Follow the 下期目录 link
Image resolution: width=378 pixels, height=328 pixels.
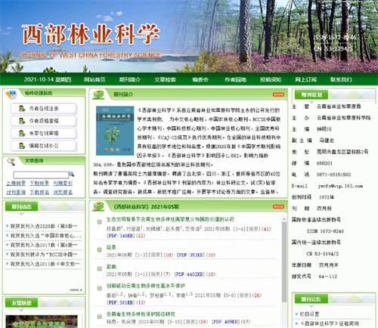[x=39, y=183]
